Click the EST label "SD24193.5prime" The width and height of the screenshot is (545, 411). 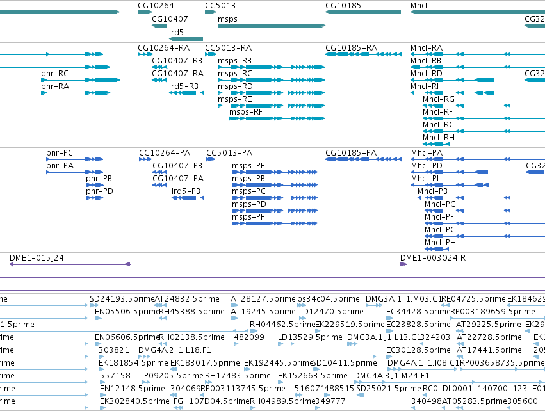[x=122, y=299]
